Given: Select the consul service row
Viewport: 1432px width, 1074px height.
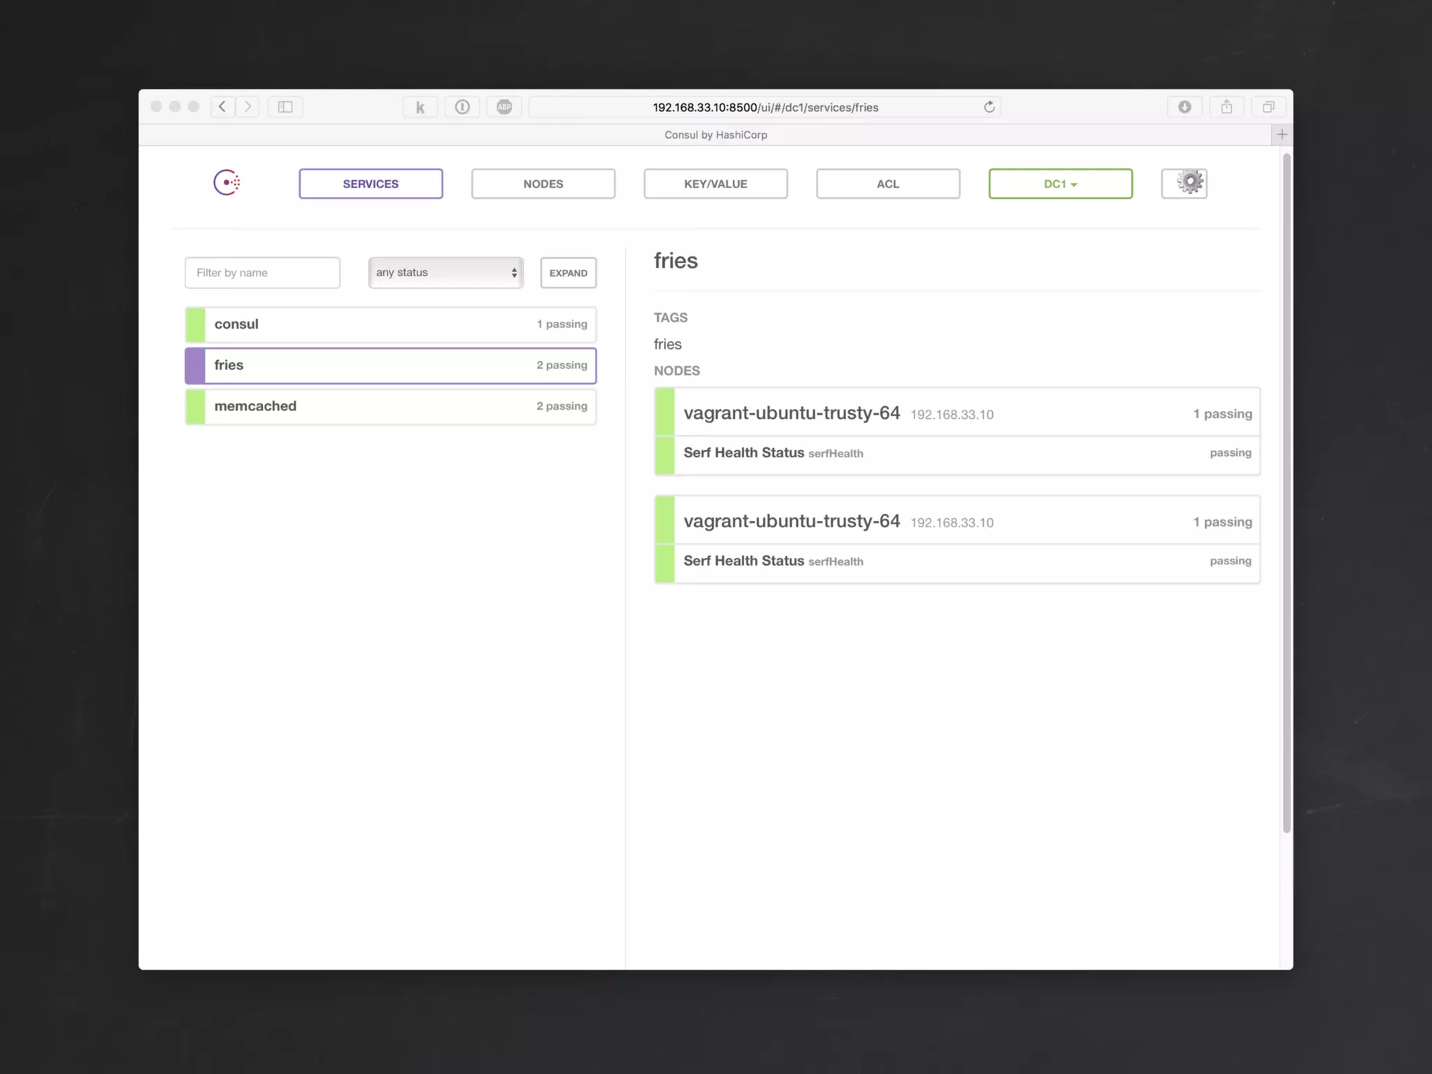Looking at the screenshot, I should click(390, 324).
